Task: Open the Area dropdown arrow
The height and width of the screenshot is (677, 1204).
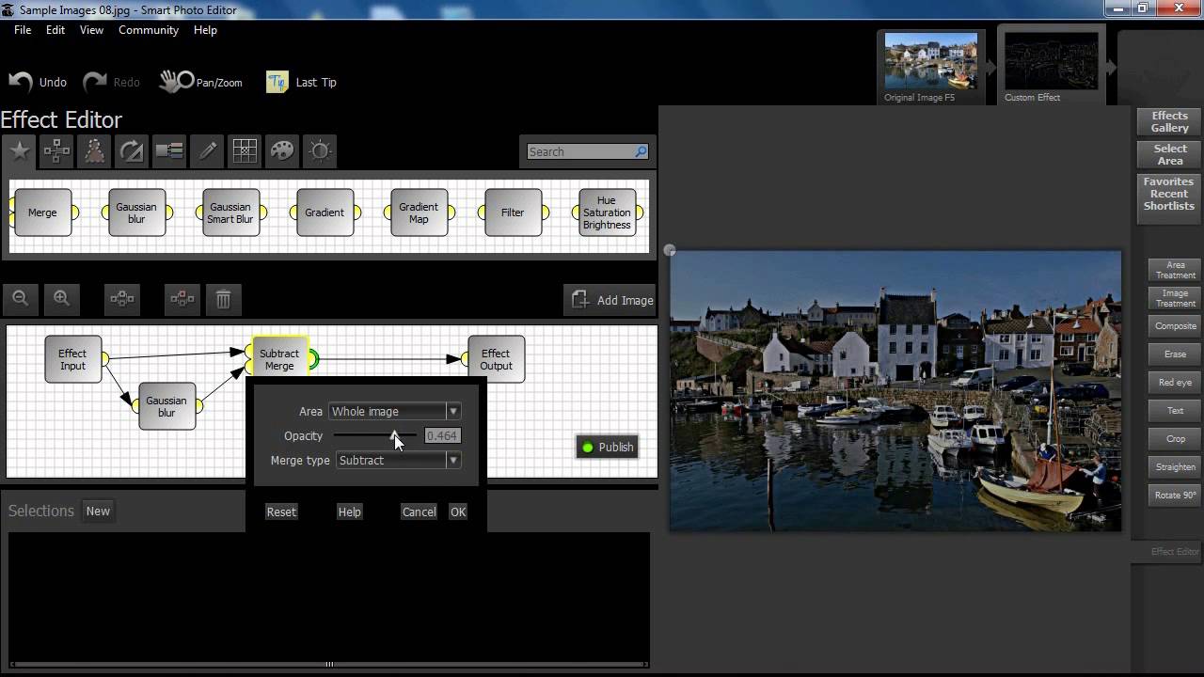Action: (453, 412)
